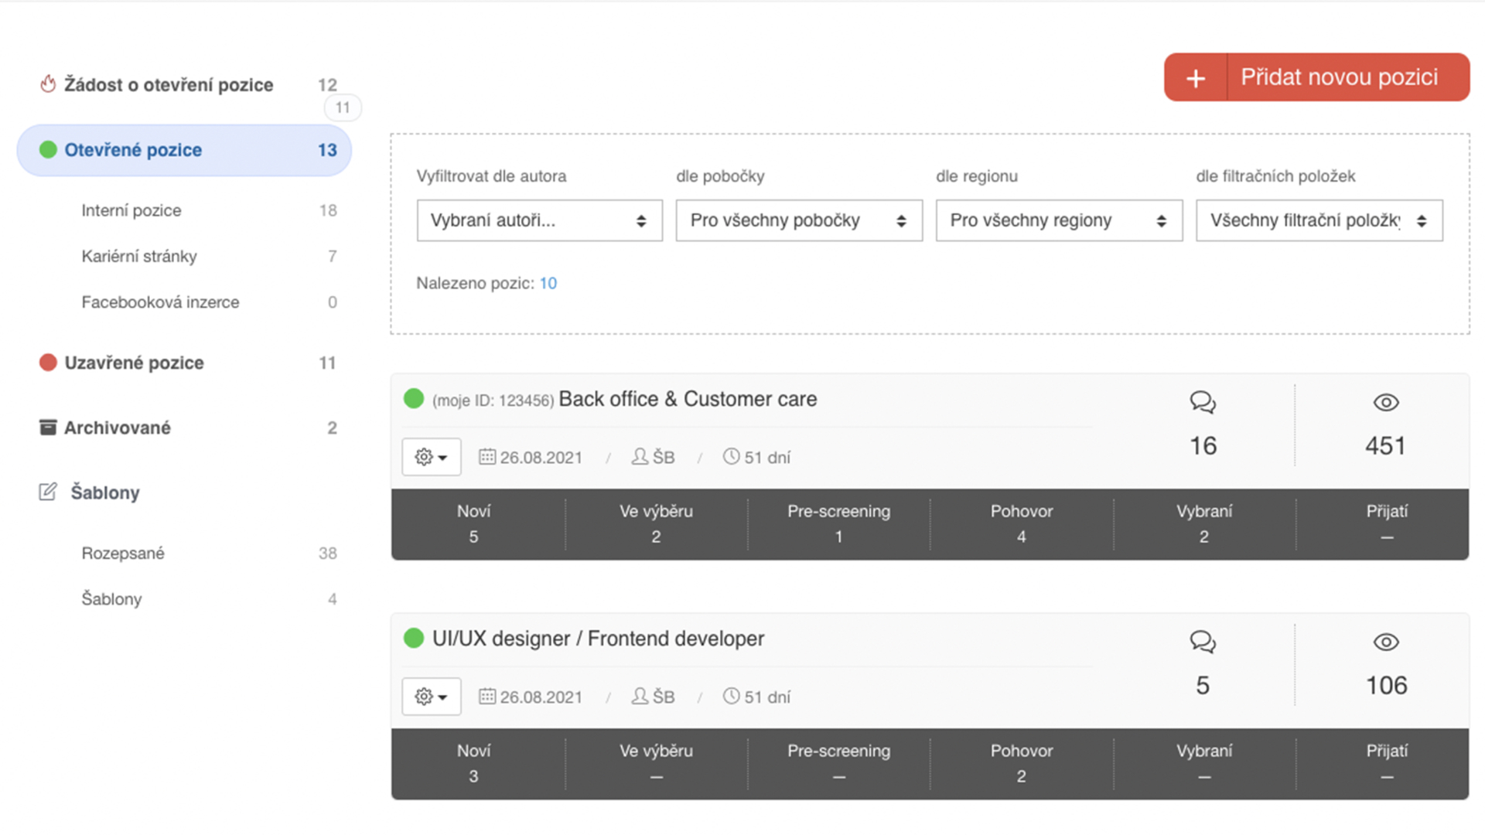Click the edit pencil icon beside Šablony
Image resolution: width=1485 pixels, height=835 pixels.
pyautogui.click(x=48, y=492)
